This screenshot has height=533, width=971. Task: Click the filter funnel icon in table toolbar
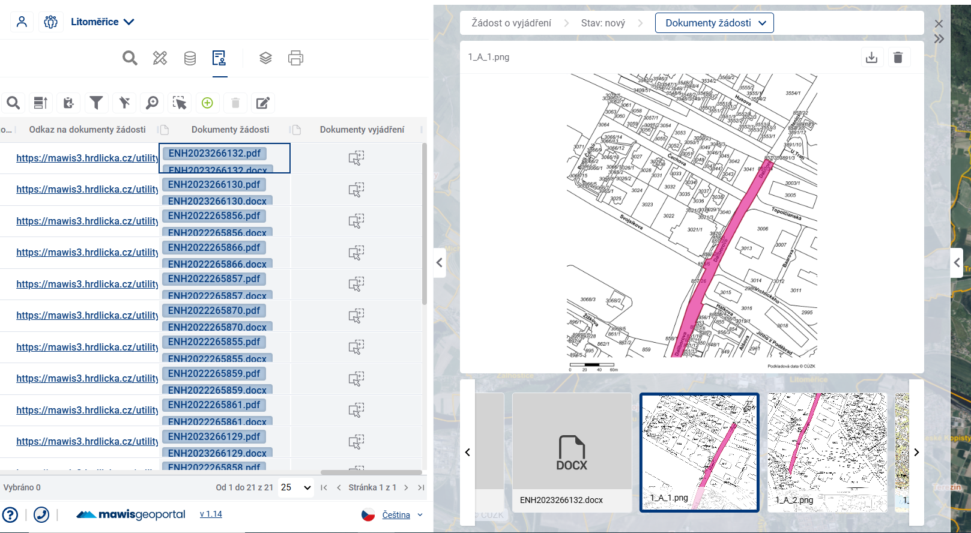click(96, 103)
